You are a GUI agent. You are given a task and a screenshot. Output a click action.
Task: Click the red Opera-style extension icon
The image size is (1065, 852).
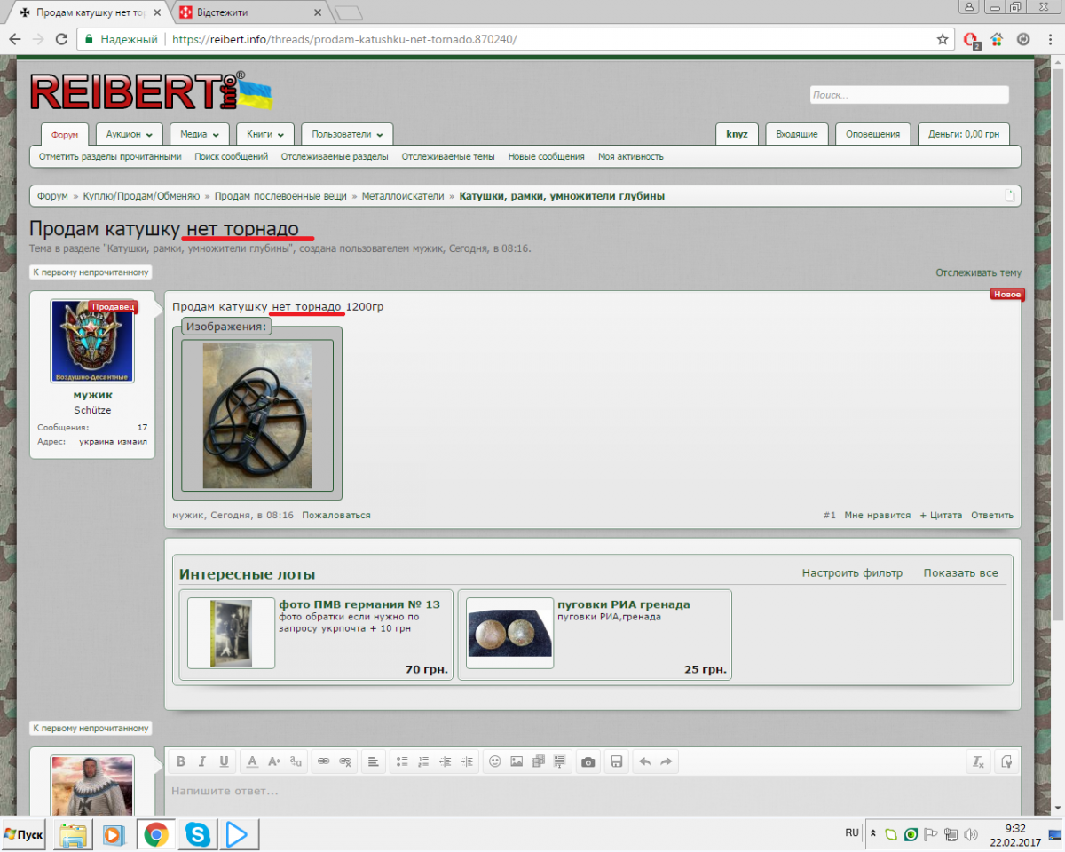[972, 39]
